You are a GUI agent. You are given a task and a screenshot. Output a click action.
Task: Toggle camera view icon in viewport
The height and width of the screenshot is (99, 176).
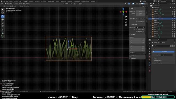[x=126, y=22]
